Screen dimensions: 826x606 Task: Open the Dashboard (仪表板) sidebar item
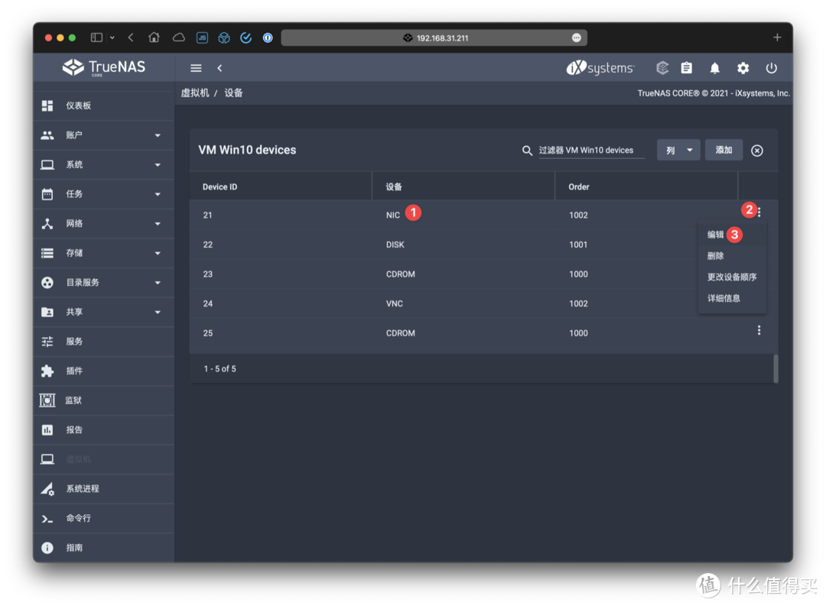click(104, 105)
